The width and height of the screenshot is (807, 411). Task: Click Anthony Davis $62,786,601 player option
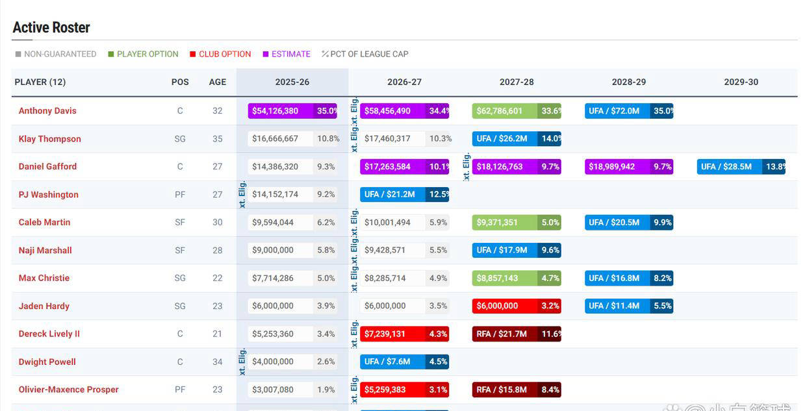(x=517, y=111)
